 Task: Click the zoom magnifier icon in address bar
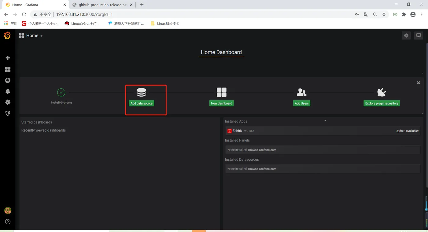click(x=375, y=14)
